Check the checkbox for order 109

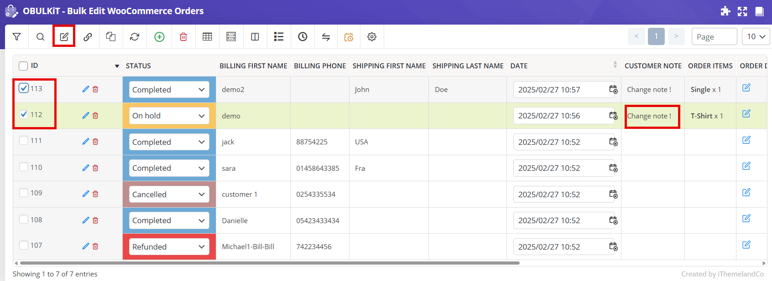click(24, 193)
